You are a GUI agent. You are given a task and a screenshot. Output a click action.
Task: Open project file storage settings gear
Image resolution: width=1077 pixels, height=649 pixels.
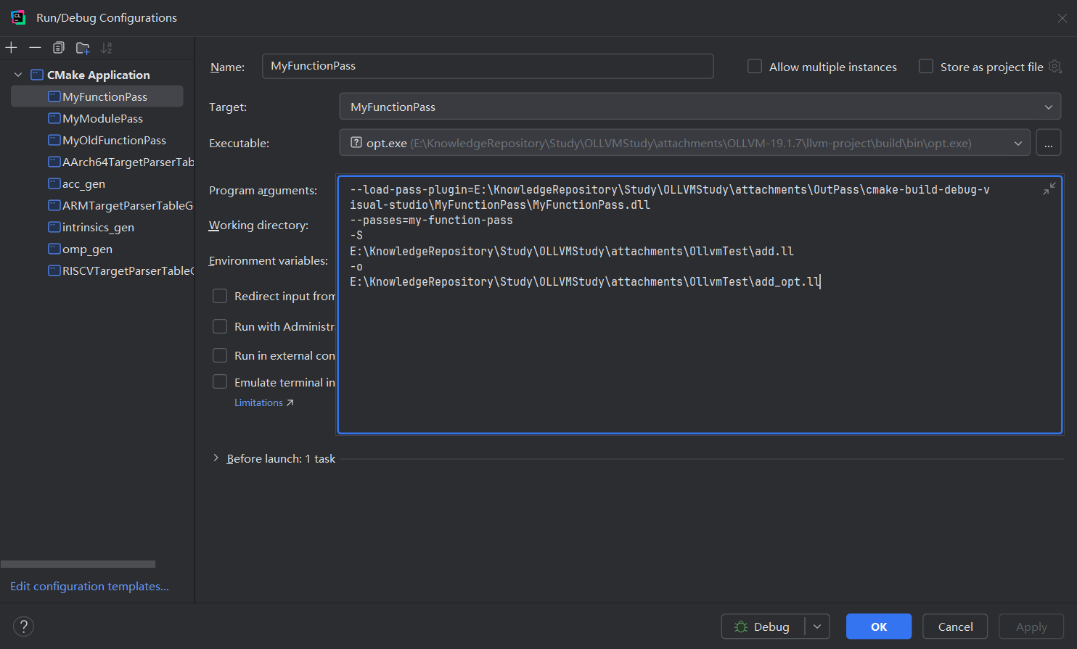pos(1055,67)
